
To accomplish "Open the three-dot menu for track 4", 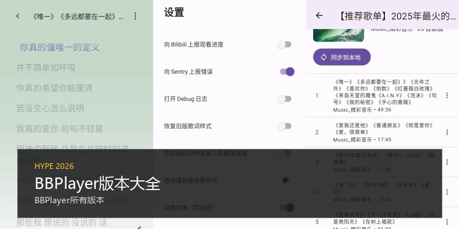I will pos(447,192).
